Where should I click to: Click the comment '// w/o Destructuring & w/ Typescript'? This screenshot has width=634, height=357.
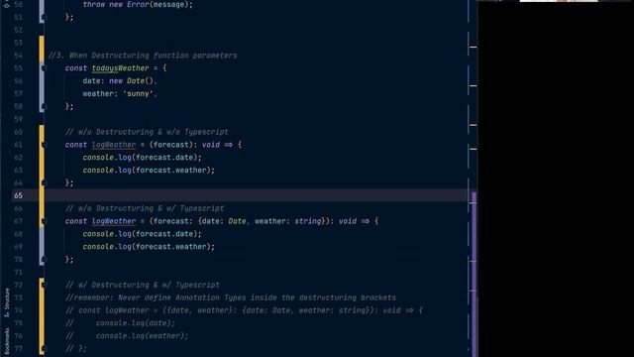pyautogui.click(x=145, y=208)
